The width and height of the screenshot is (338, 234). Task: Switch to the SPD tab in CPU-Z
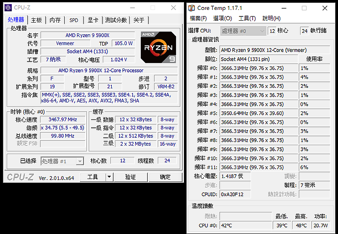(74, 20)
